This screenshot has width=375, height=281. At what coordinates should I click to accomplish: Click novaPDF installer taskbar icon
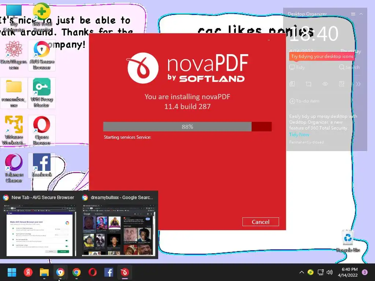pos(125,272)
